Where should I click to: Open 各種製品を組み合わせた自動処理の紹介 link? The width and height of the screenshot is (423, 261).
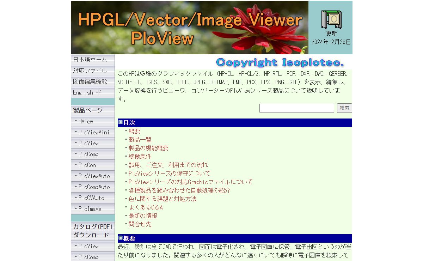click(179, 190)
